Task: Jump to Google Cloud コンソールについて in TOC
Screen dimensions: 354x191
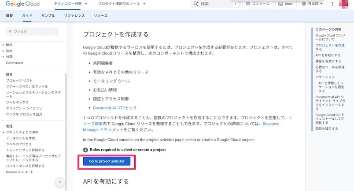Action: (330, 37)
